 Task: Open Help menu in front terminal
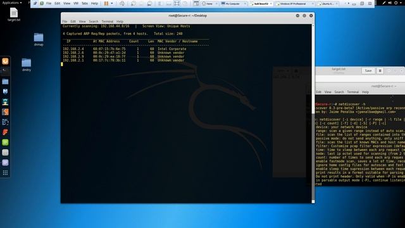coord(120,22)
